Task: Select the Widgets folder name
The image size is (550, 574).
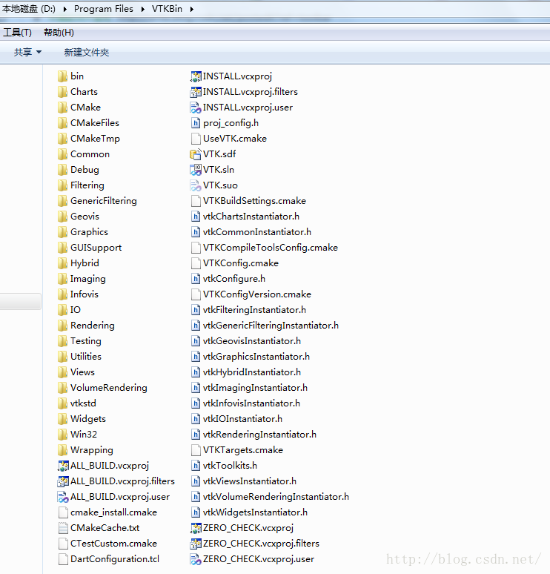Action: pos(88,418)
